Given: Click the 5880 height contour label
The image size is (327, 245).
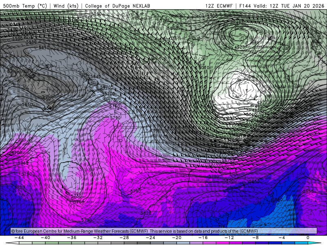Looking at the screenshot, I should [x=277, y=200].
